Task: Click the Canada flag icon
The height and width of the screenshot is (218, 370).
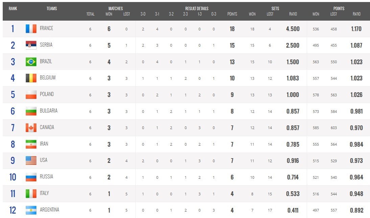Action: (31, 128)
